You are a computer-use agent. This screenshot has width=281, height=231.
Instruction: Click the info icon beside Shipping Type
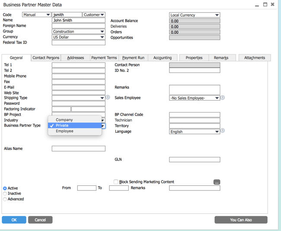click(108, 98)
